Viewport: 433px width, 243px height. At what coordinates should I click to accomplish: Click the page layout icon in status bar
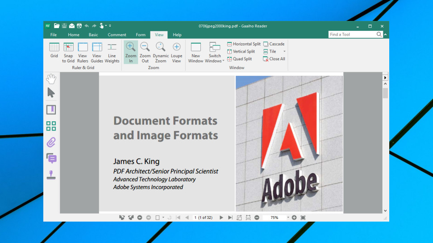point(158,218)
